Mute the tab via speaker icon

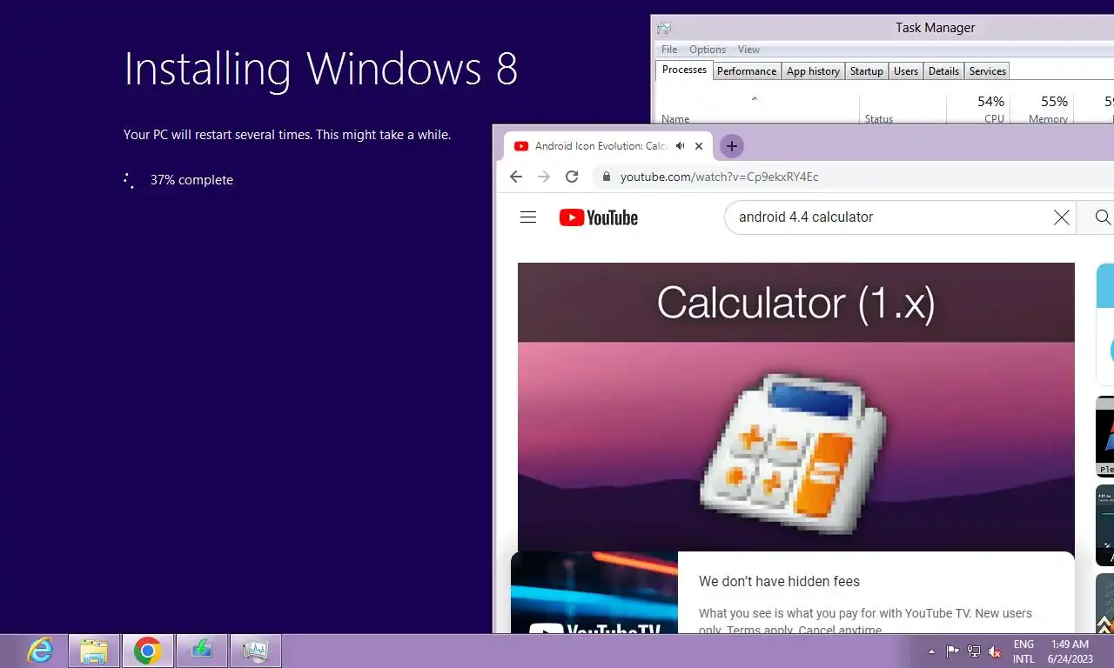(681, 146)
